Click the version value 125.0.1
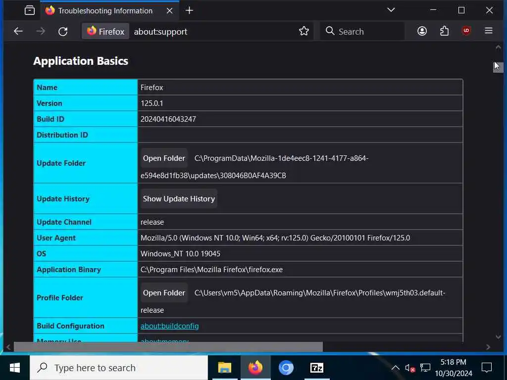Screen dimensions: 507x380 [x=152, y=103]
